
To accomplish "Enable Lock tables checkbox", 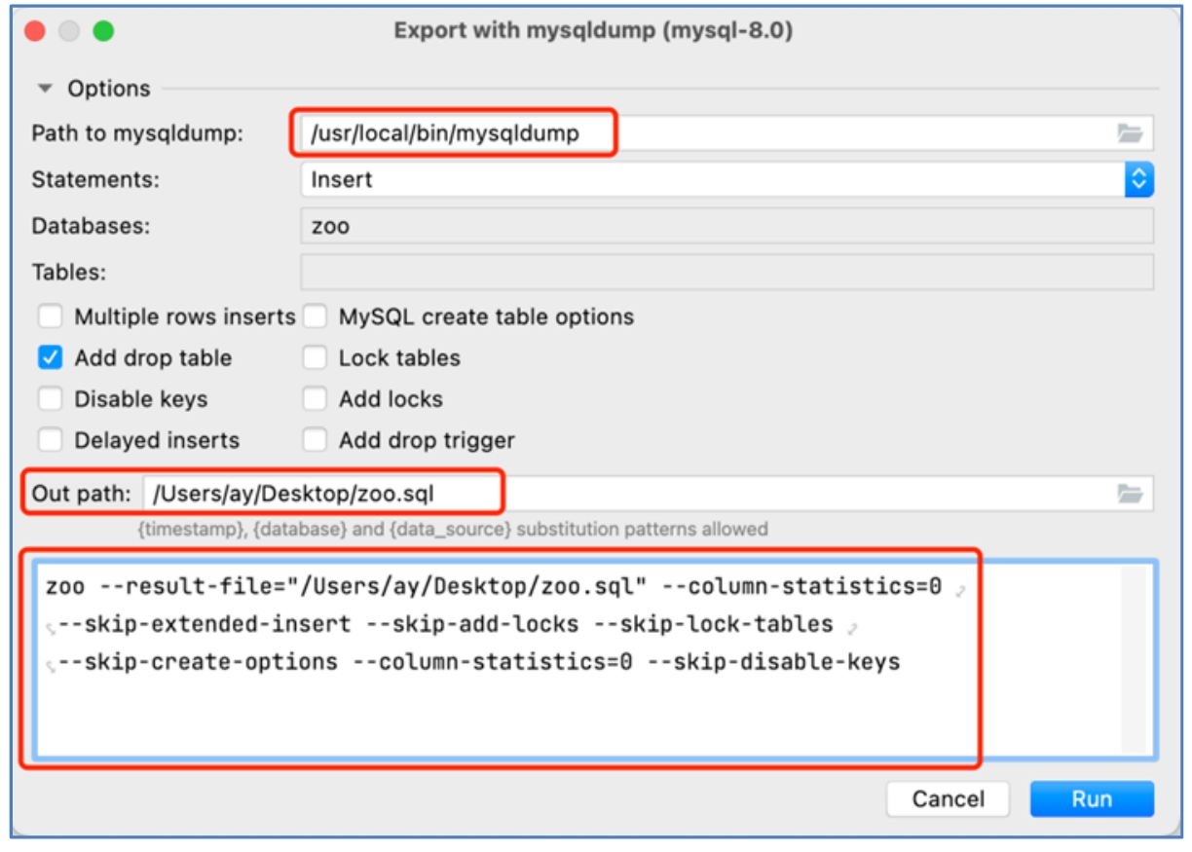I will (315, 357).
